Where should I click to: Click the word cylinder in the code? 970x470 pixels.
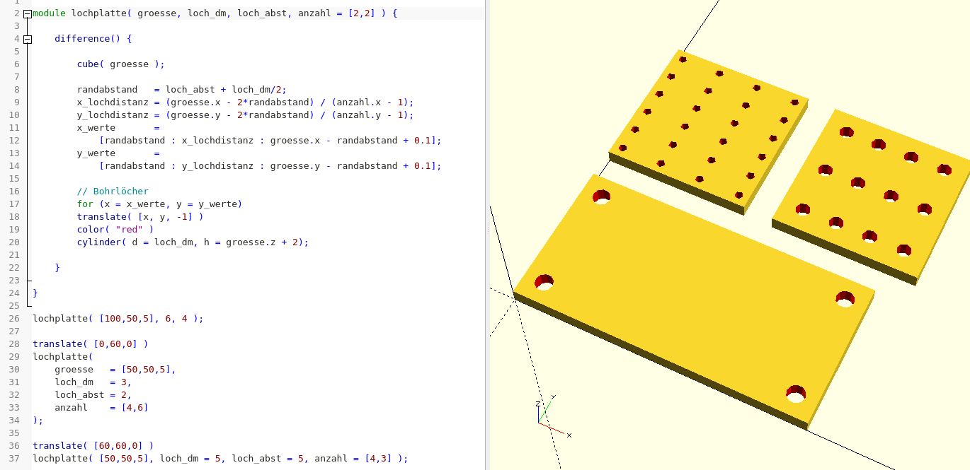[x=99, y=242]
